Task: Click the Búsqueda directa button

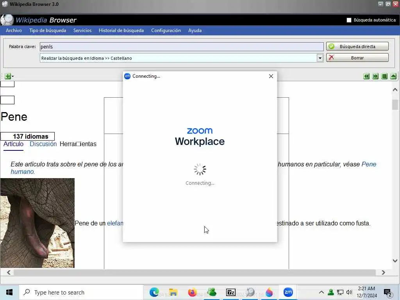Action: click(357, 46)
